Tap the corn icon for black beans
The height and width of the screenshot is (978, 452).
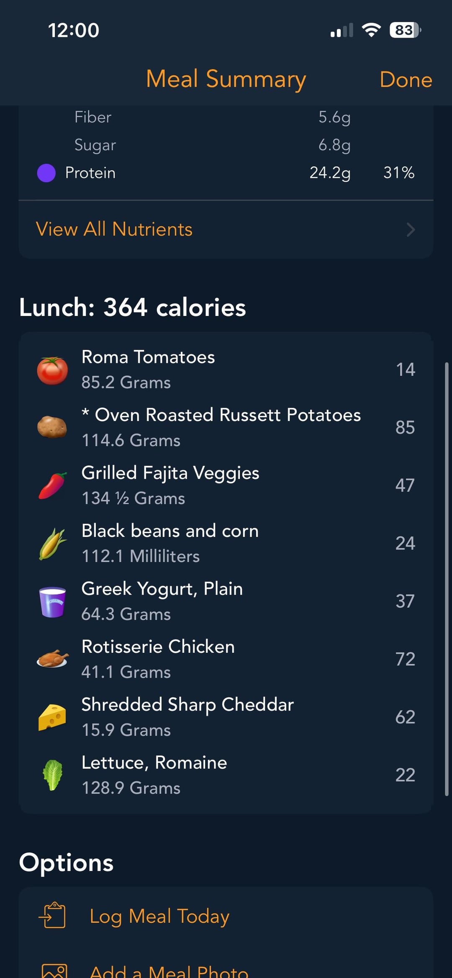click(x=52, y=543)
